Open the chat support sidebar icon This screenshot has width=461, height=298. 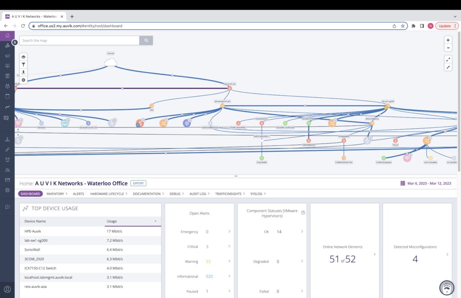pos(7,207)
